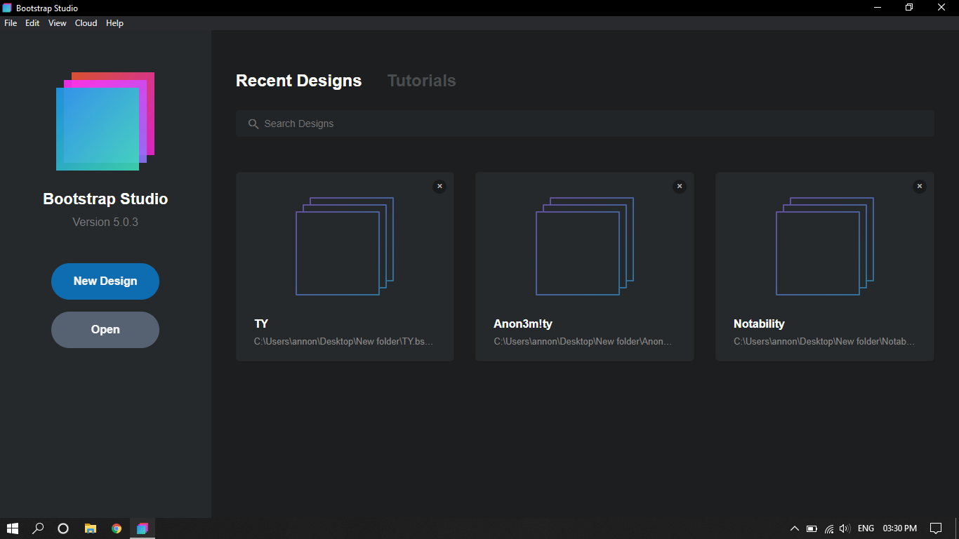
Task: Open the Help menu
Action: tap(114, 23)
